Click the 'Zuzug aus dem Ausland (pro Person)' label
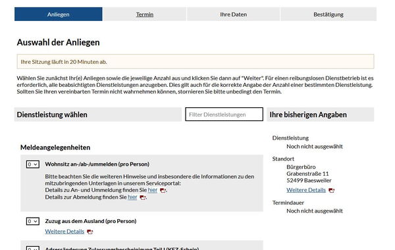 (91, 221)
